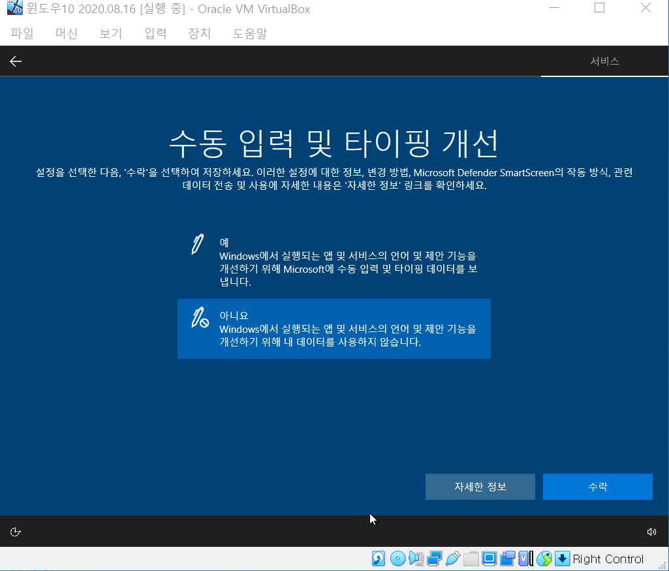Click the shared folders status icon
This screenshot has height=571, width=669.
471,559
